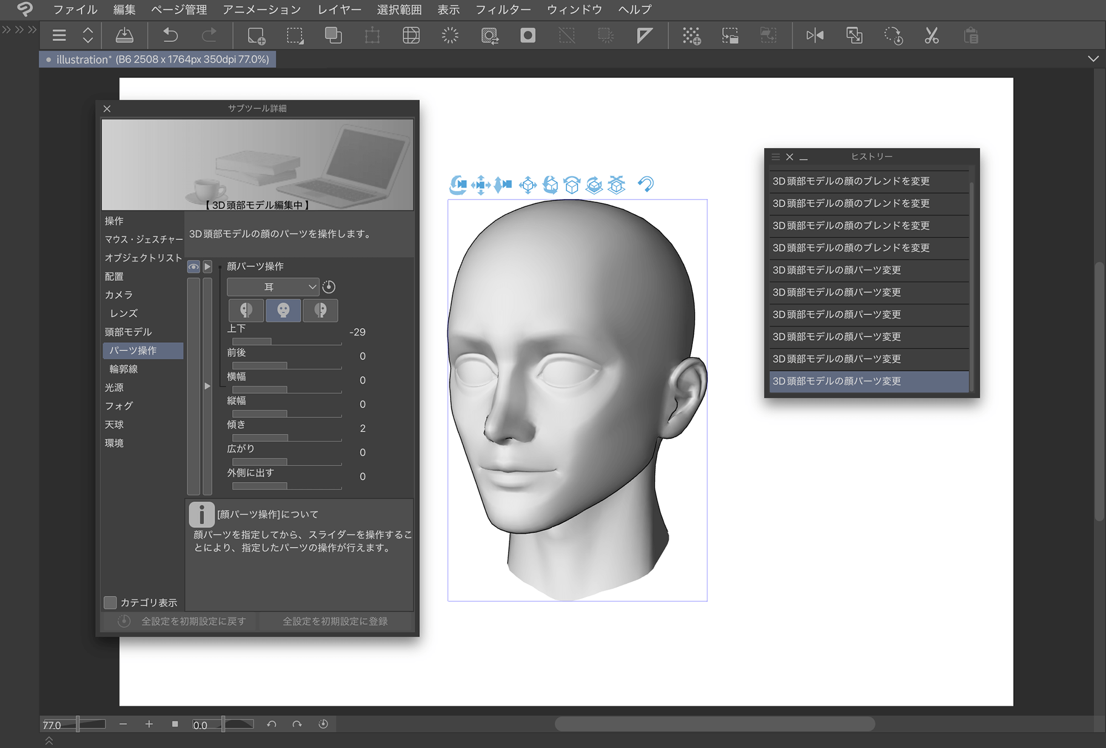The height and width of the screenshot is (748, 1106).
Task: Select the right ear only toggle
Action: 320,310
